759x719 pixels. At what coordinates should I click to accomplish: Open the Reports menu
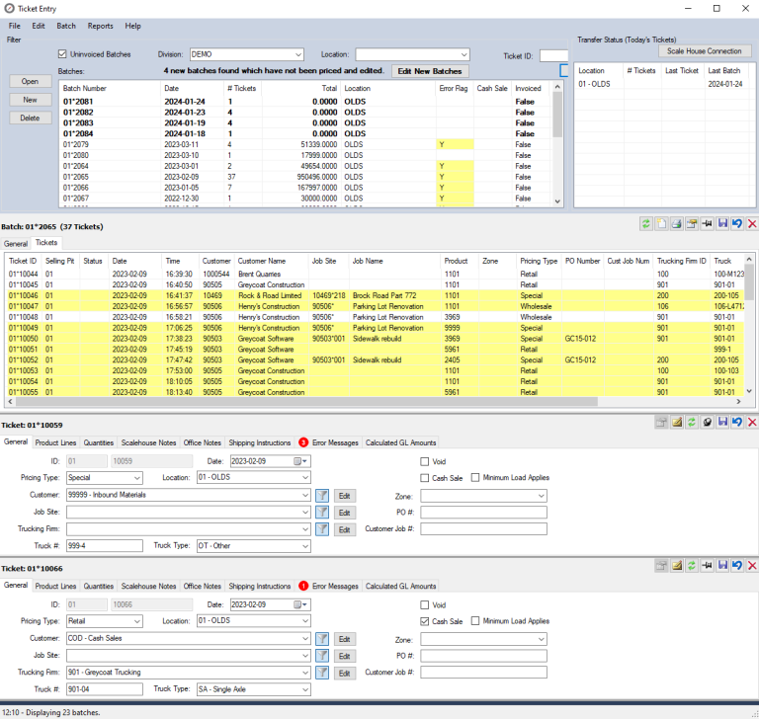[100, 26]
